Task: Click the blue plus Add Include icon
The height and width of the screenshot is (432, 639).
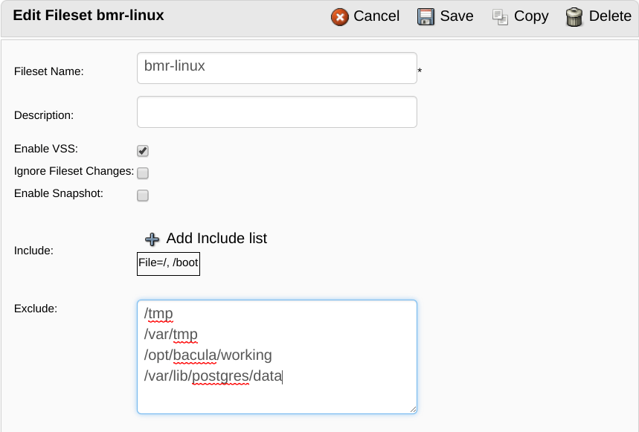Action: click(x=152, y=239)
